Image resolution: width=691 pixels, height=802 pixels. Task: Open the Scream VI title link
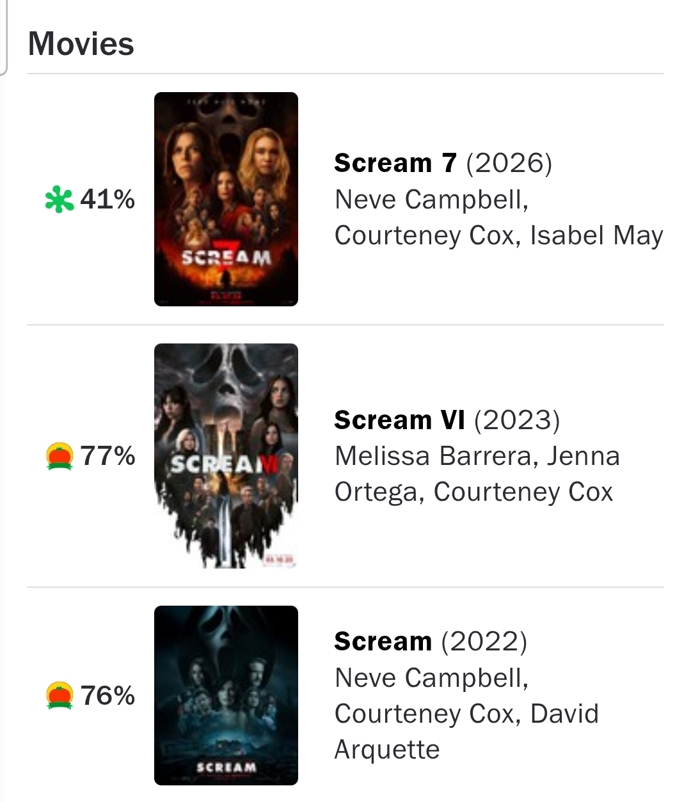[399, 420]
